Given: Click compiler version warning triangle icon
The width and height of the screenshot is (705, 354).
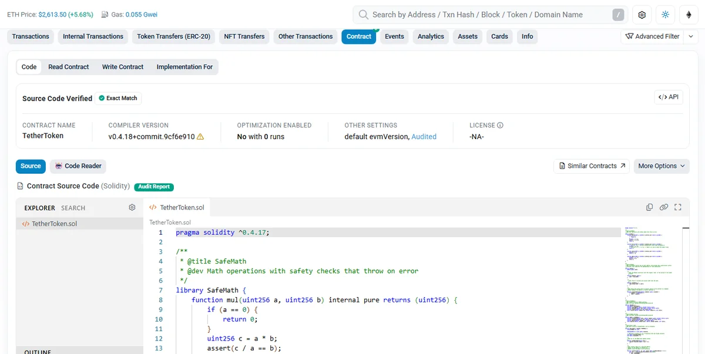Looking at the screenshot, I should coord(200,137).
